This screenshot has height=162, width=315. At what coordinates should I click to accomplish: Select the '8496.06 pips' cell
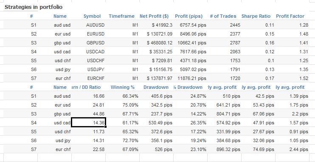pyautogui.click(x=193, y=34)
